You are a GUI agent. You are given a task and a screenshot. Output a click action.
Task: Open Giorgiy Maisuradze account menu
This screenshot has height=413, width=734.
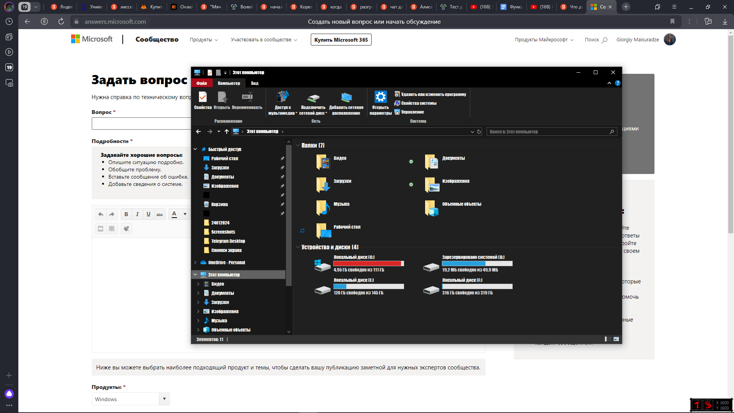click(x=646, y=39)
